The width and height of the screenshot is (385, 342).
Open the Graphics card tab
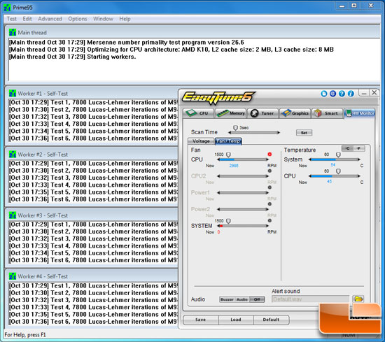[x=295, y=113]
